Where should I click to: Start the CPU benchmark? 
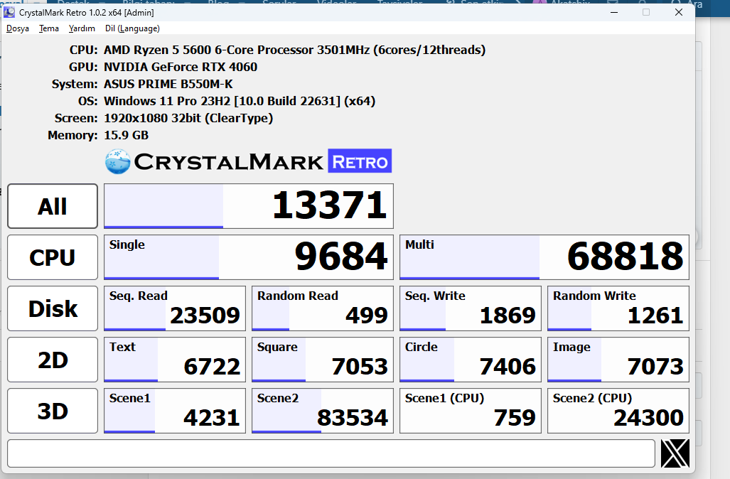pos(53,257)
